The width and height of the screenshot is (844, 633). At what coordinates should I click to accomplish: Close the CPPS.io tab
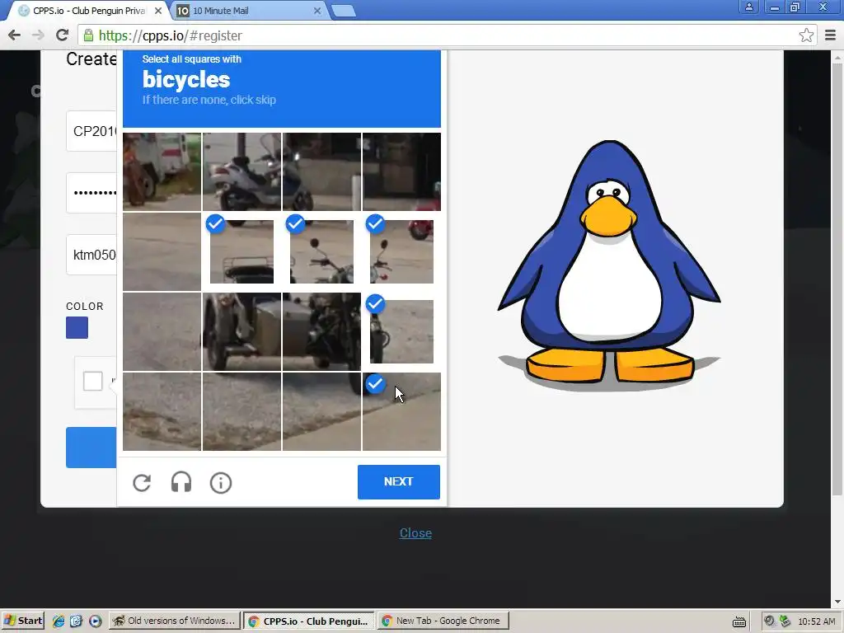coord(158,11)
